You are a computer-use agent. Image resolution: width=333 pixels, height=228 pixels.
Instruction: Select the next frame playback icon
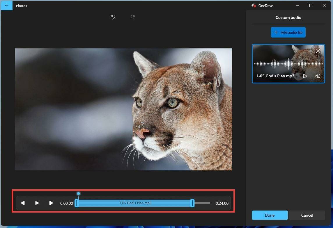coord(51,203)
